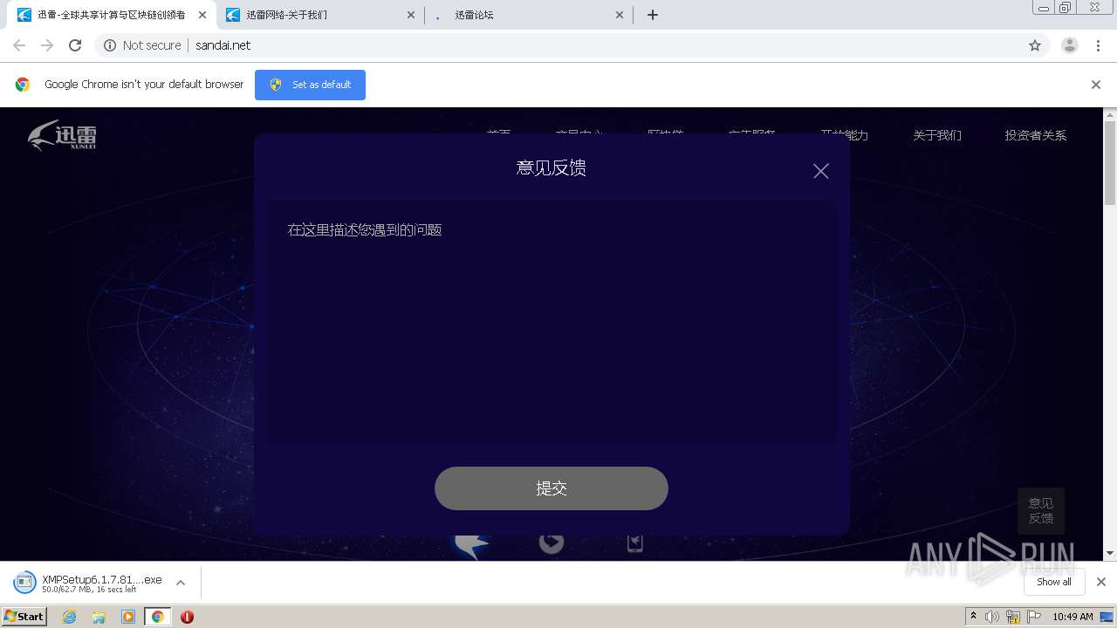Screen dimensions: 1117x628
Task: Click the Xunlei logo in header
Action: (62, 135)
